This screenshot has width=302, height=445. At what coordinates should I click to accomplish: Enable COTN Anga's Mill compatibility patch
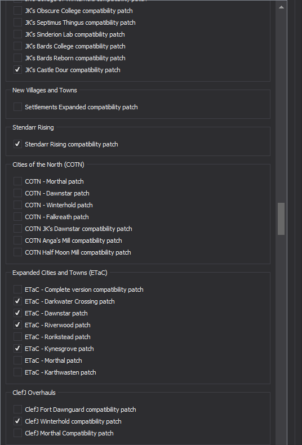pyautogui.click(x=17, y=241)
